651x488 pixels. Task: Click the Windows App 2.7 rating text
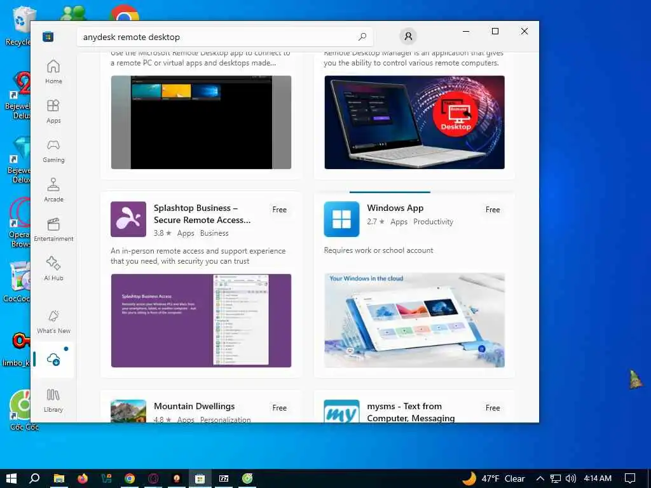[x=376, y=222]
